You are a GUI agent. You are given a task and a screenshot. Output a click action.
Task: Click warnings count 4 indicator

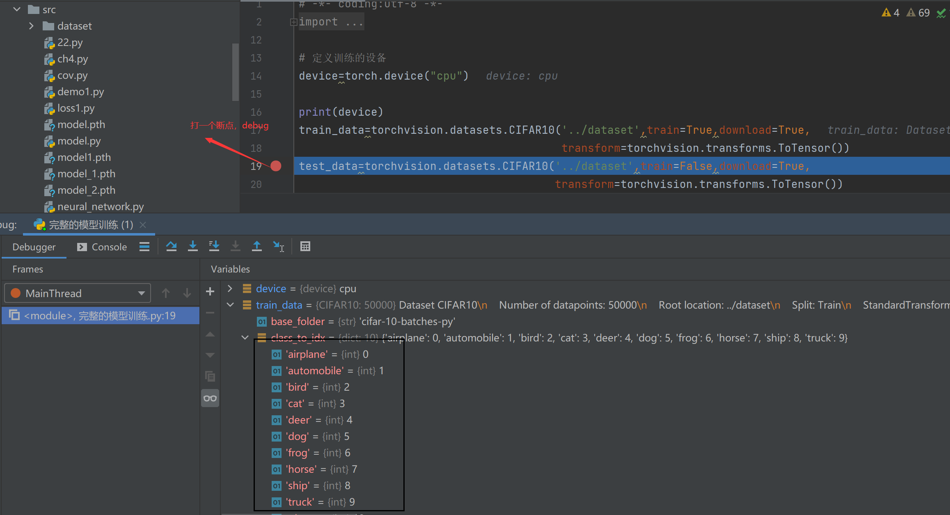tap(890, 13)
